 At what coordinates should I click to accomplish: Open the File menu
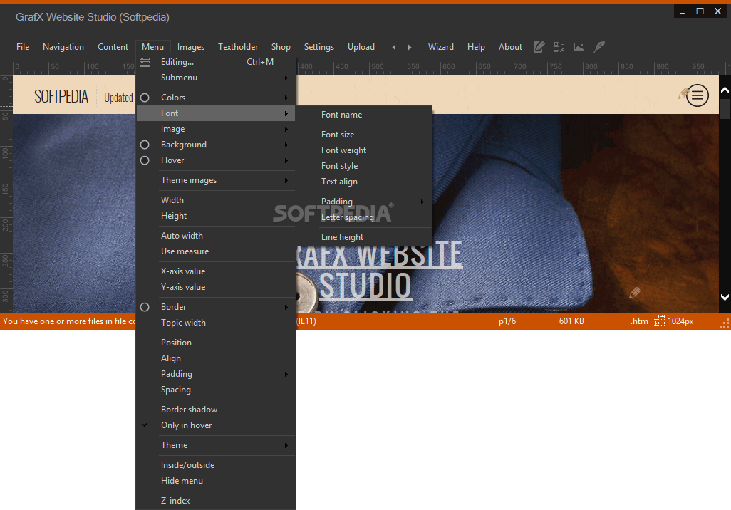(23, 46)
